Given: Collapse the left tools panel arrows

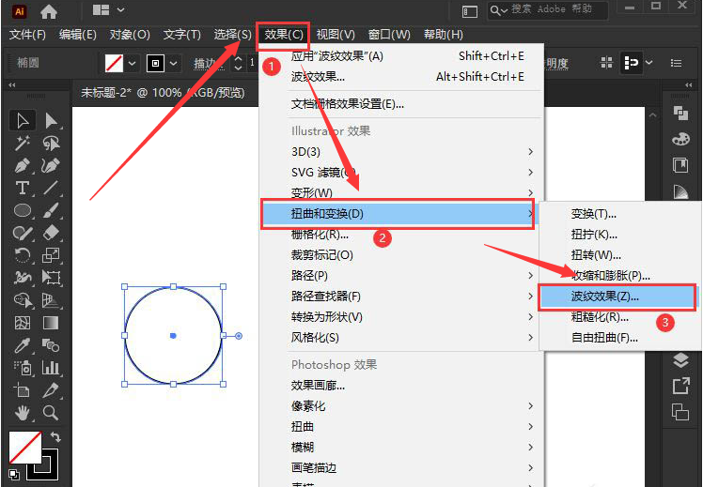Looking at the screenshot, I should 11,84.
